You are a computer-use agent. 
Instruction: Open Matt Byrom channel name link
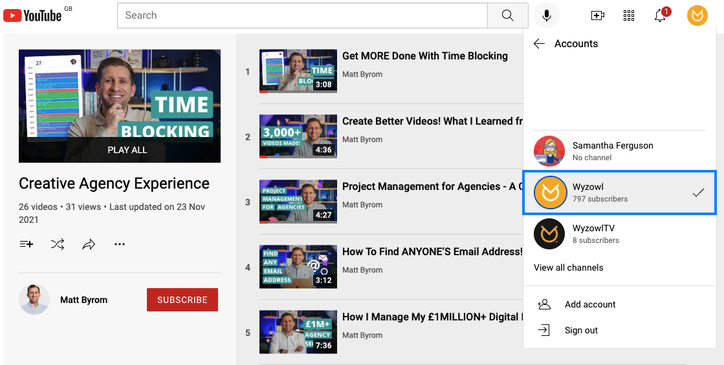pos(83,300)
